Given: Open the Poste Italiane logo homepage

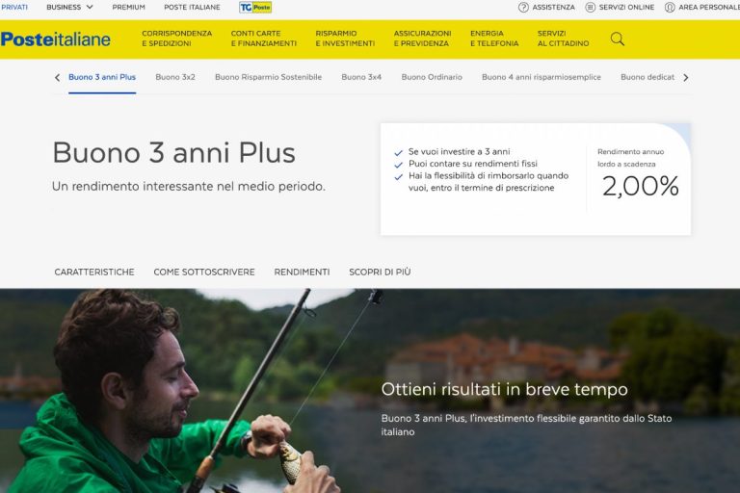Looking at the screenshot, I should pyautogui.click(x=55, y=39).
